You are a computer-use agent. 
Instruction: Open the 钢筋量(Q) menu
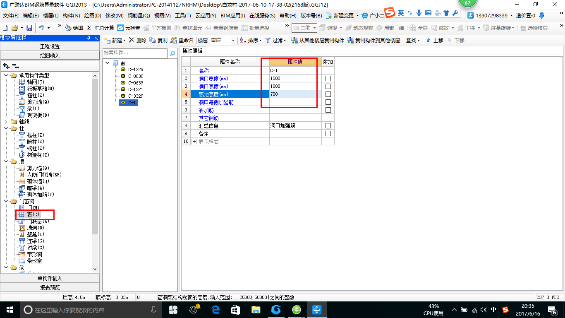click(139, 15)
